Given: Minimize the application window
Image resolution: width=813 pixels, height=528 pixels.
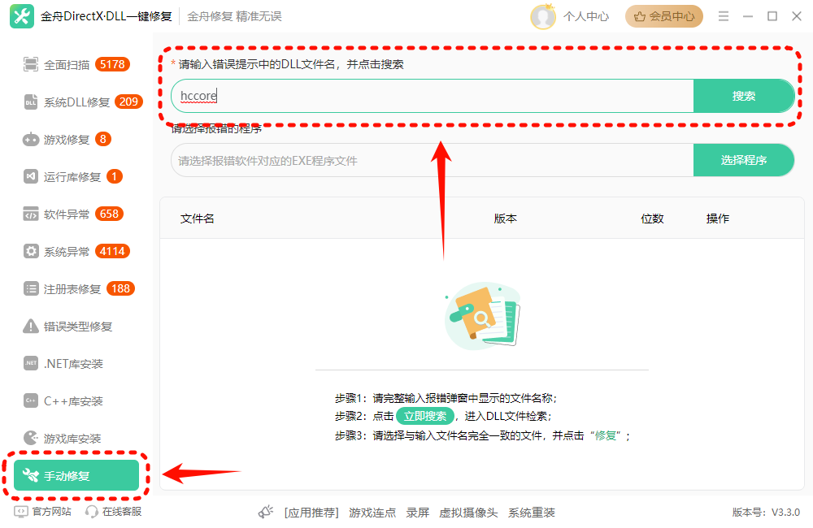Looking at the screenshot, I should (748, 16).
